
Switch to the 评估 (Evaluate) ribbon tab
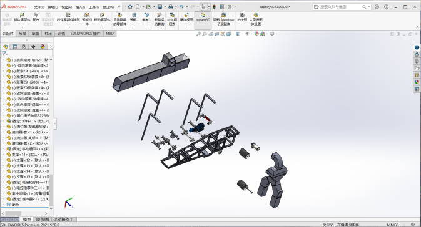click(x=61, y=34)
